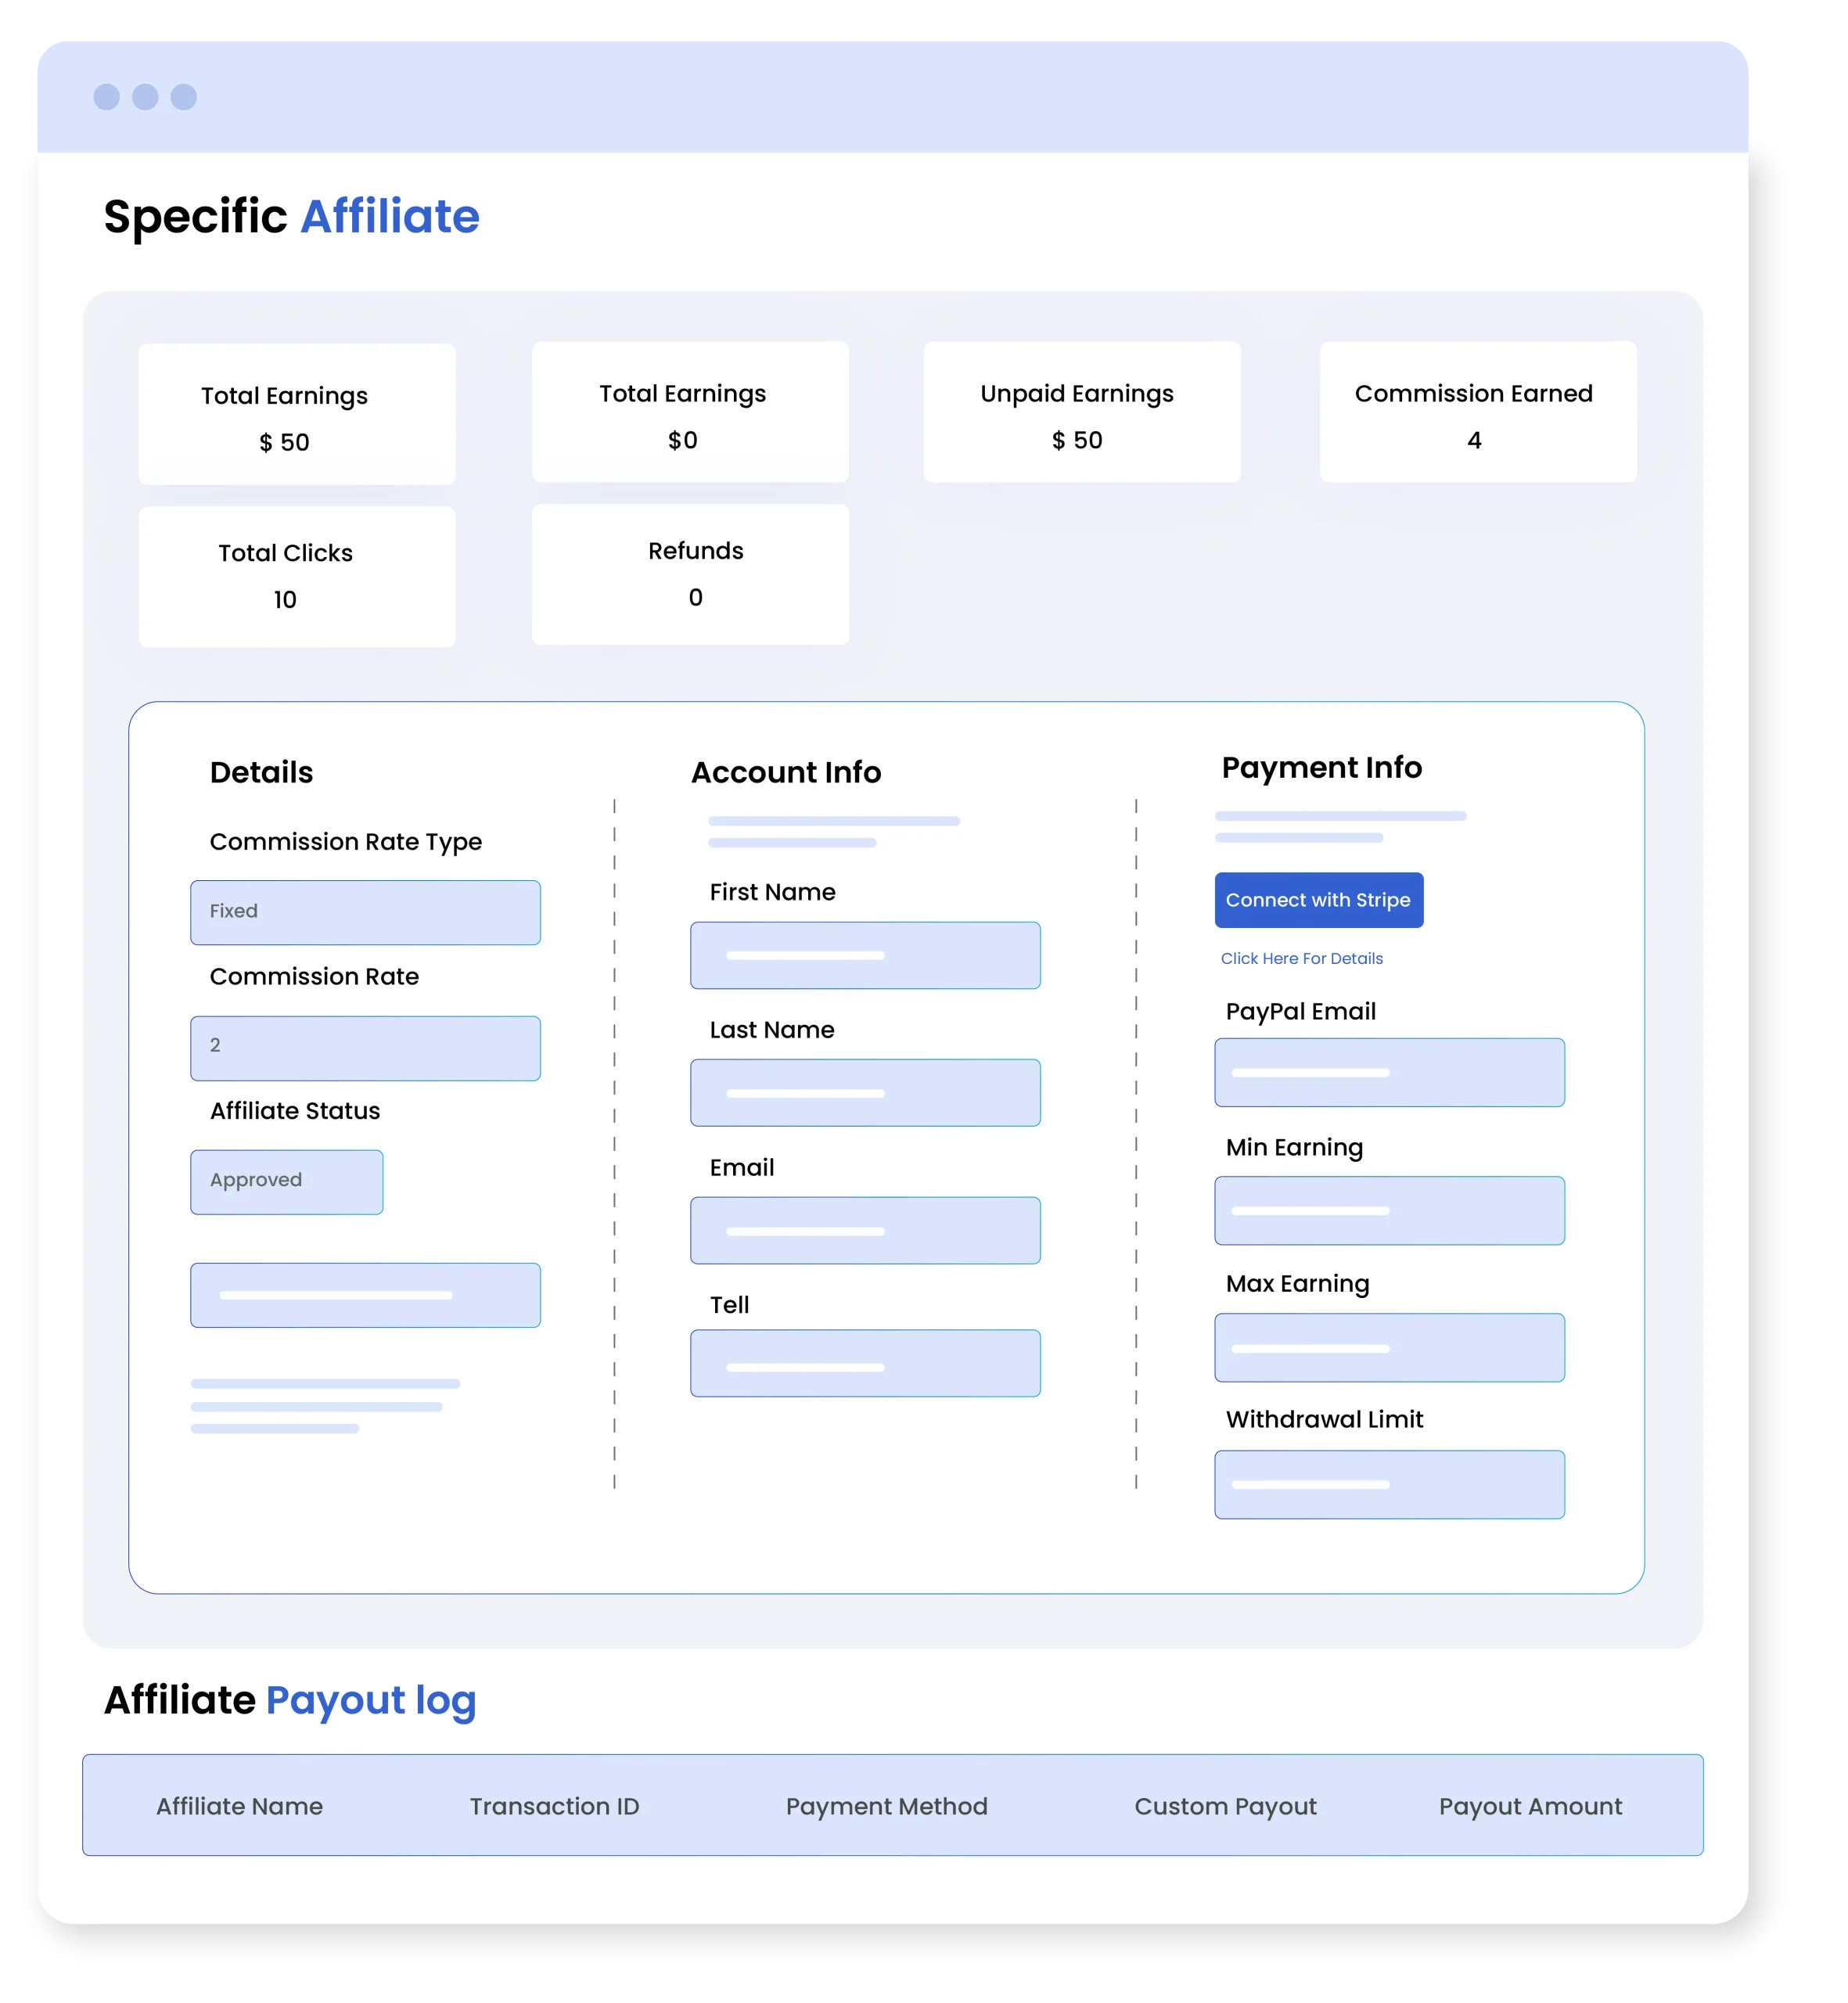The height and width of the screenshot is (2003, 1848).
Task: Focus the Withdrawal Limit input field
Action: [1389, 1484]
